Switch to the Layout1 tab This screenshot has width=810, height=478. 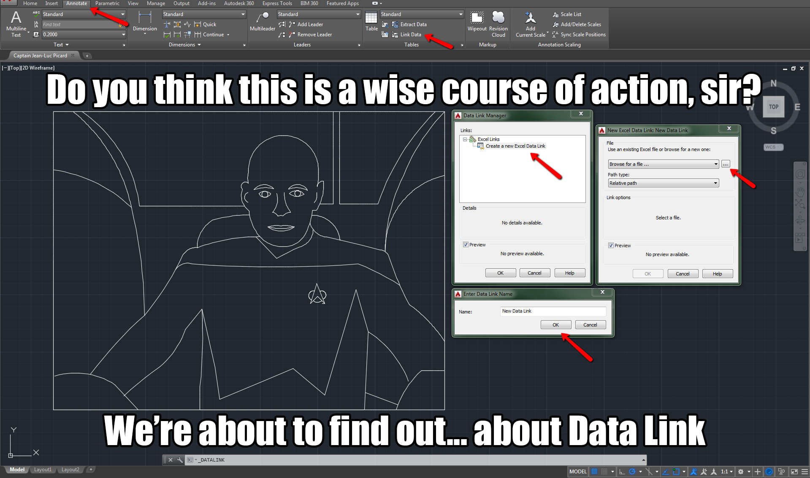pos(43,470)
